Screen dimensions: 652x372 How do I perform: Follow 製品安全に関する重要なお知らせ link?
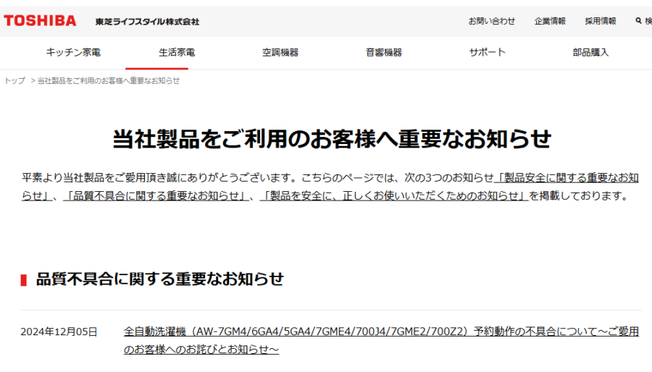click(567, 178)
